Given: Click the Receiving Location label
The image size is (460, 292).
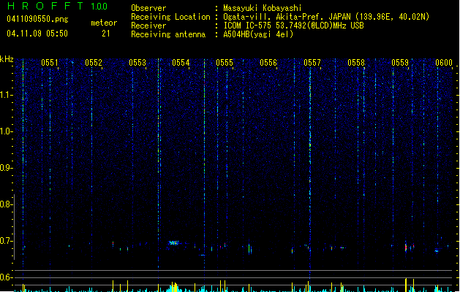Looking at the screenshot, I should click(170, 17).
